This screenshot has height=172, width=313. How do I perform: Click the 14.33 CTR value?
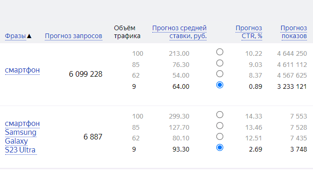254,116
